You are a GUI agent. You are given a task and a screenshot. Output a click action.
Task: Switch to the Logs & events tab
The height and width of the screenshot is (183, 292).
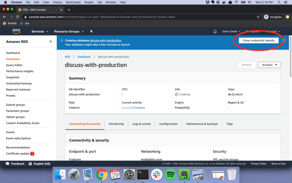click(x=141, y=124)
